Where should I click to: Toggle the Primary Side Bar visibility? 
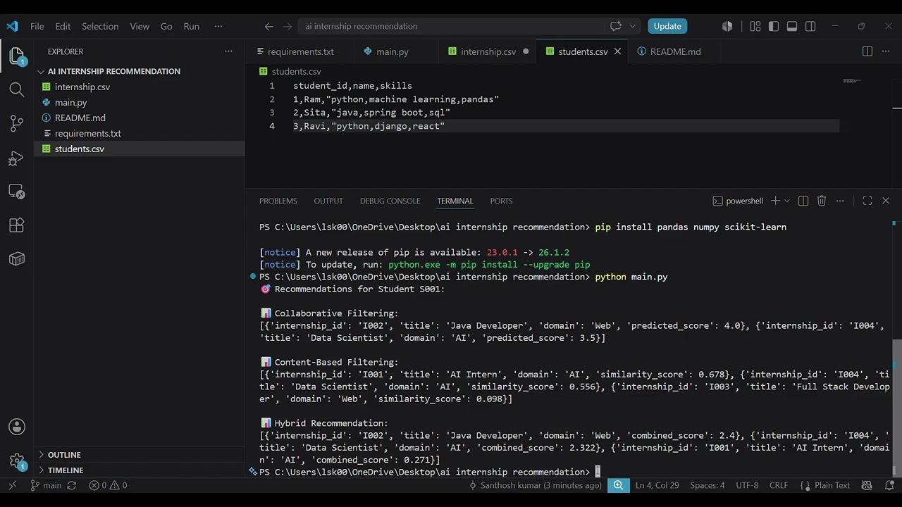click(774, 26)
